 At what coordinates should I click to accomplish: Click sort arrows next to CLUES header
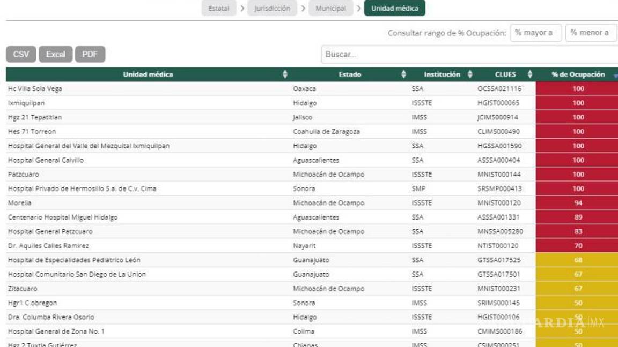point(530,74)
